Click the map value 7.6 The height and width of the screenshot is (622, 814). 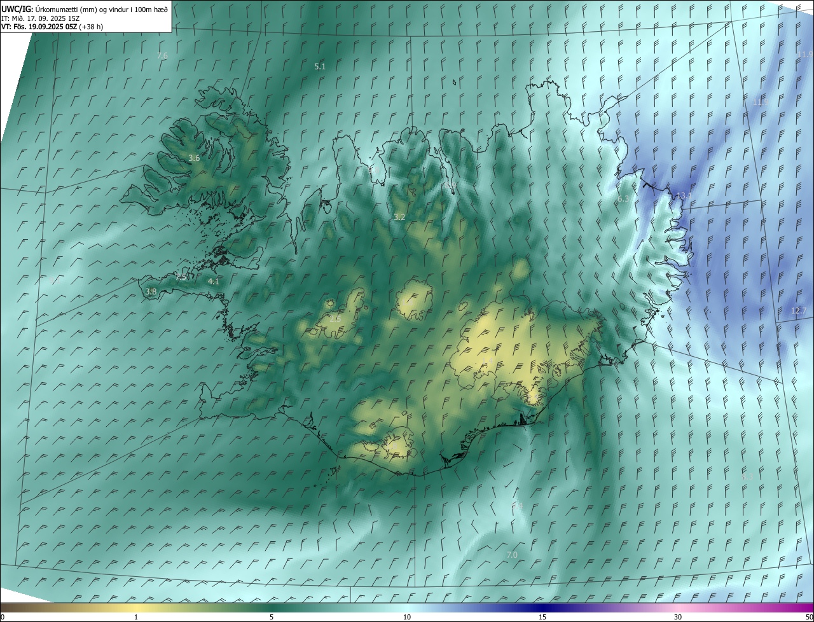(x=162, y=56)
